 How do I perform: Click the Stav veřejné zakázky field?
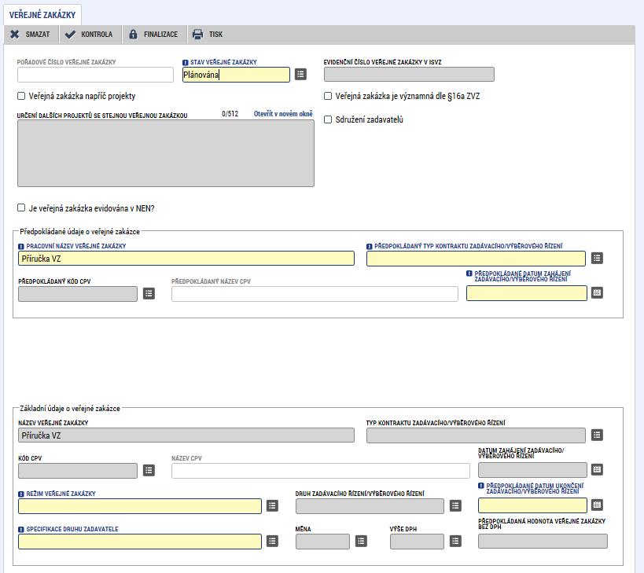point(236,75)
